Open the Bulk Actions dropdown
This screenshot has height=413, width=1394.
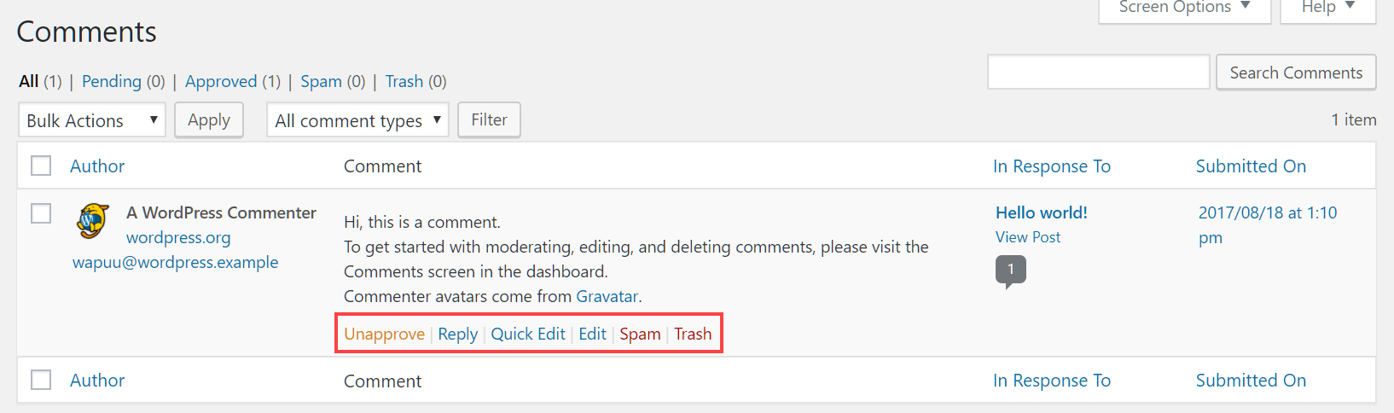(x=92, y=120)
